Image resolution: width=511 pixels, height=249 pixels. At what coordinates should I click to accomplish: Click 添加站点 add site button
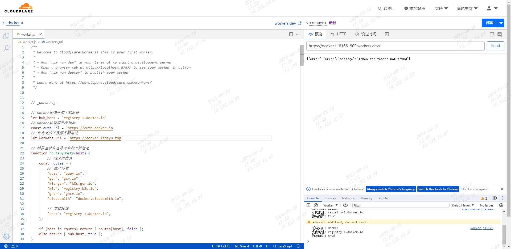415,8
